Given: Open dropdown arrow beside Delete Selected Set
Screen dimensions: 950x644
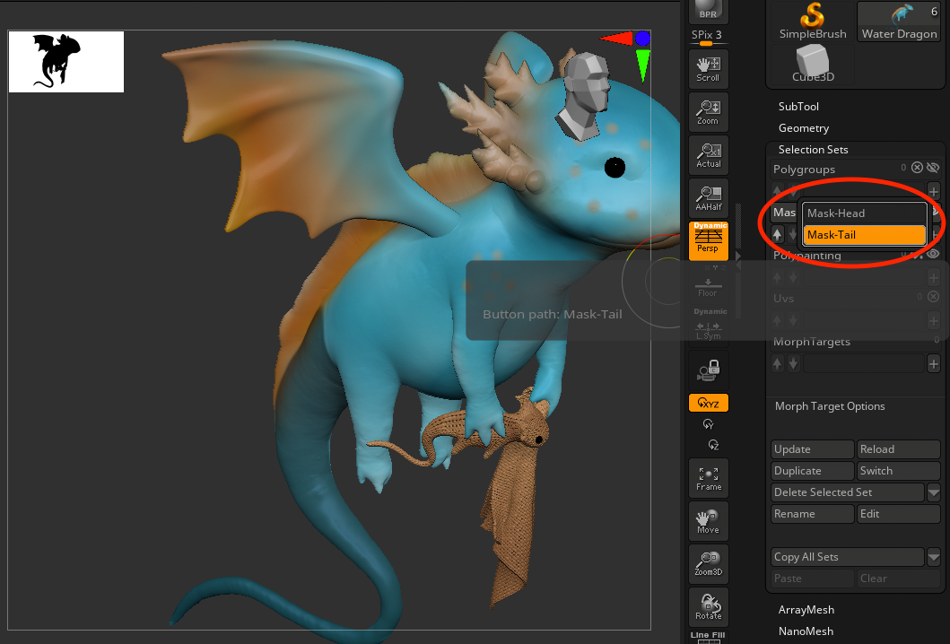Looking at the screenshot, I should pyautogui.click(x=934, y=492).
